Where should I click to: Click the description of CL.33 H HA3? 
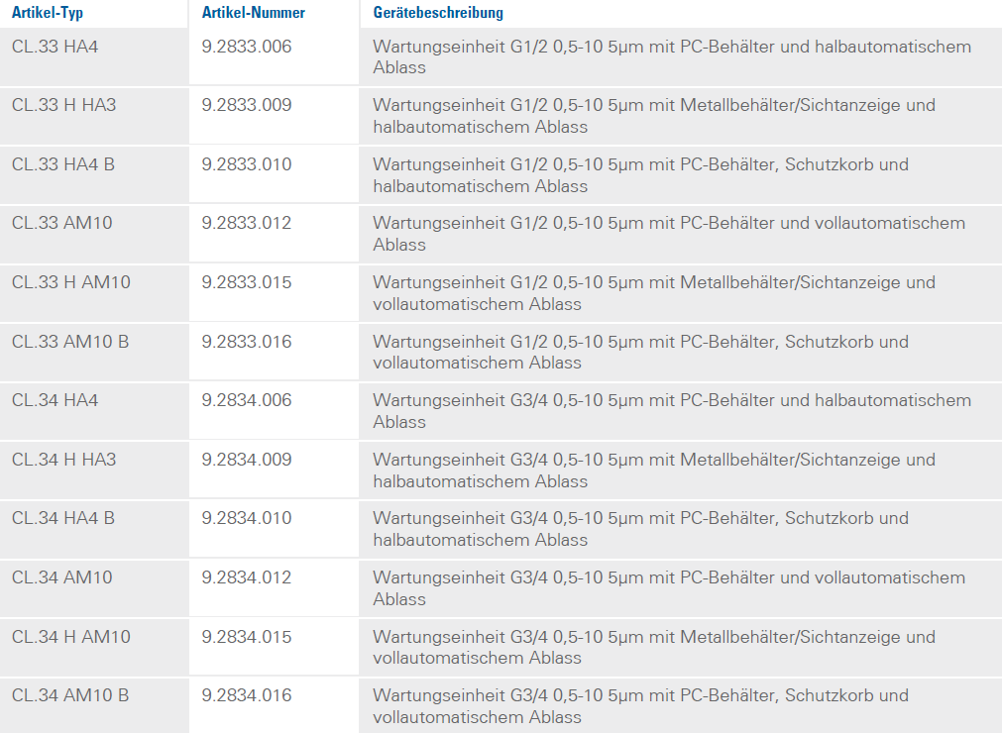(653, 116)
